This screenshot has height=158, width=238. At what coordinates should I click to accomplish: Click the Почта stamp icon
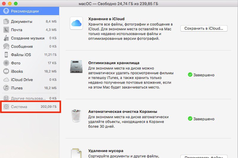(6, 30)
